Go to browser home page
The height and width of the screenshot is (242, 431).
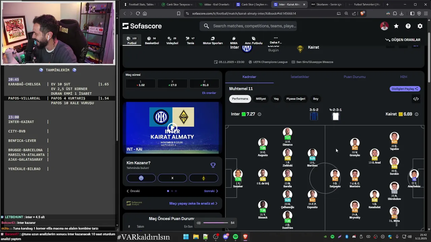click(x=145, y=13)
